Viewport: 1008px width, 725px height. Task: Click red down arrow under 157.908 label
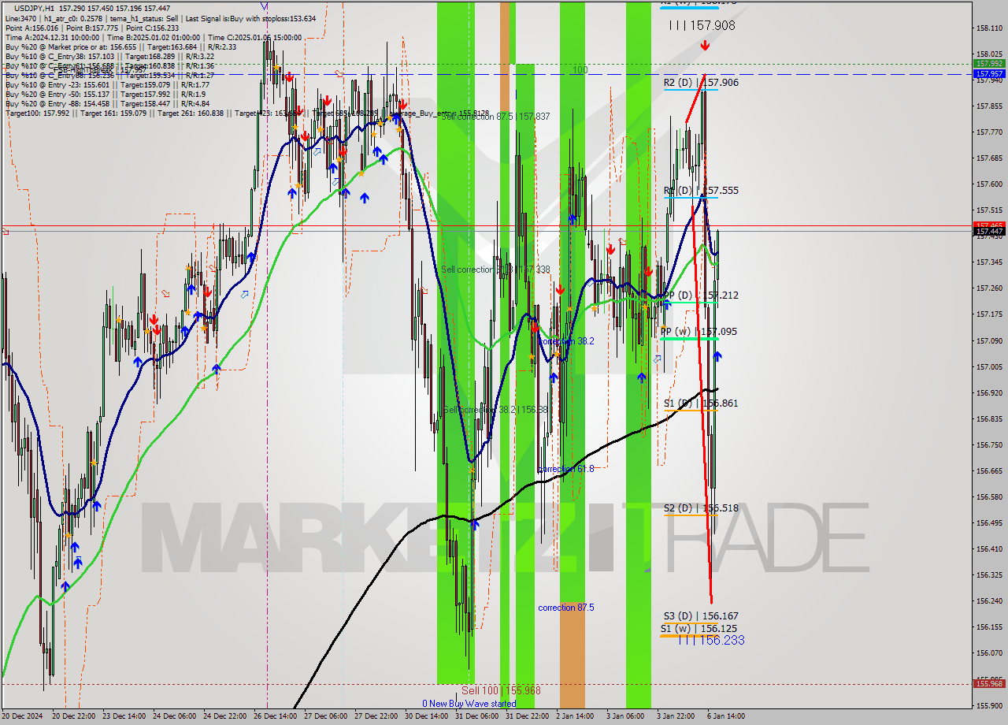pyautogui.click(x=705, y=46)
